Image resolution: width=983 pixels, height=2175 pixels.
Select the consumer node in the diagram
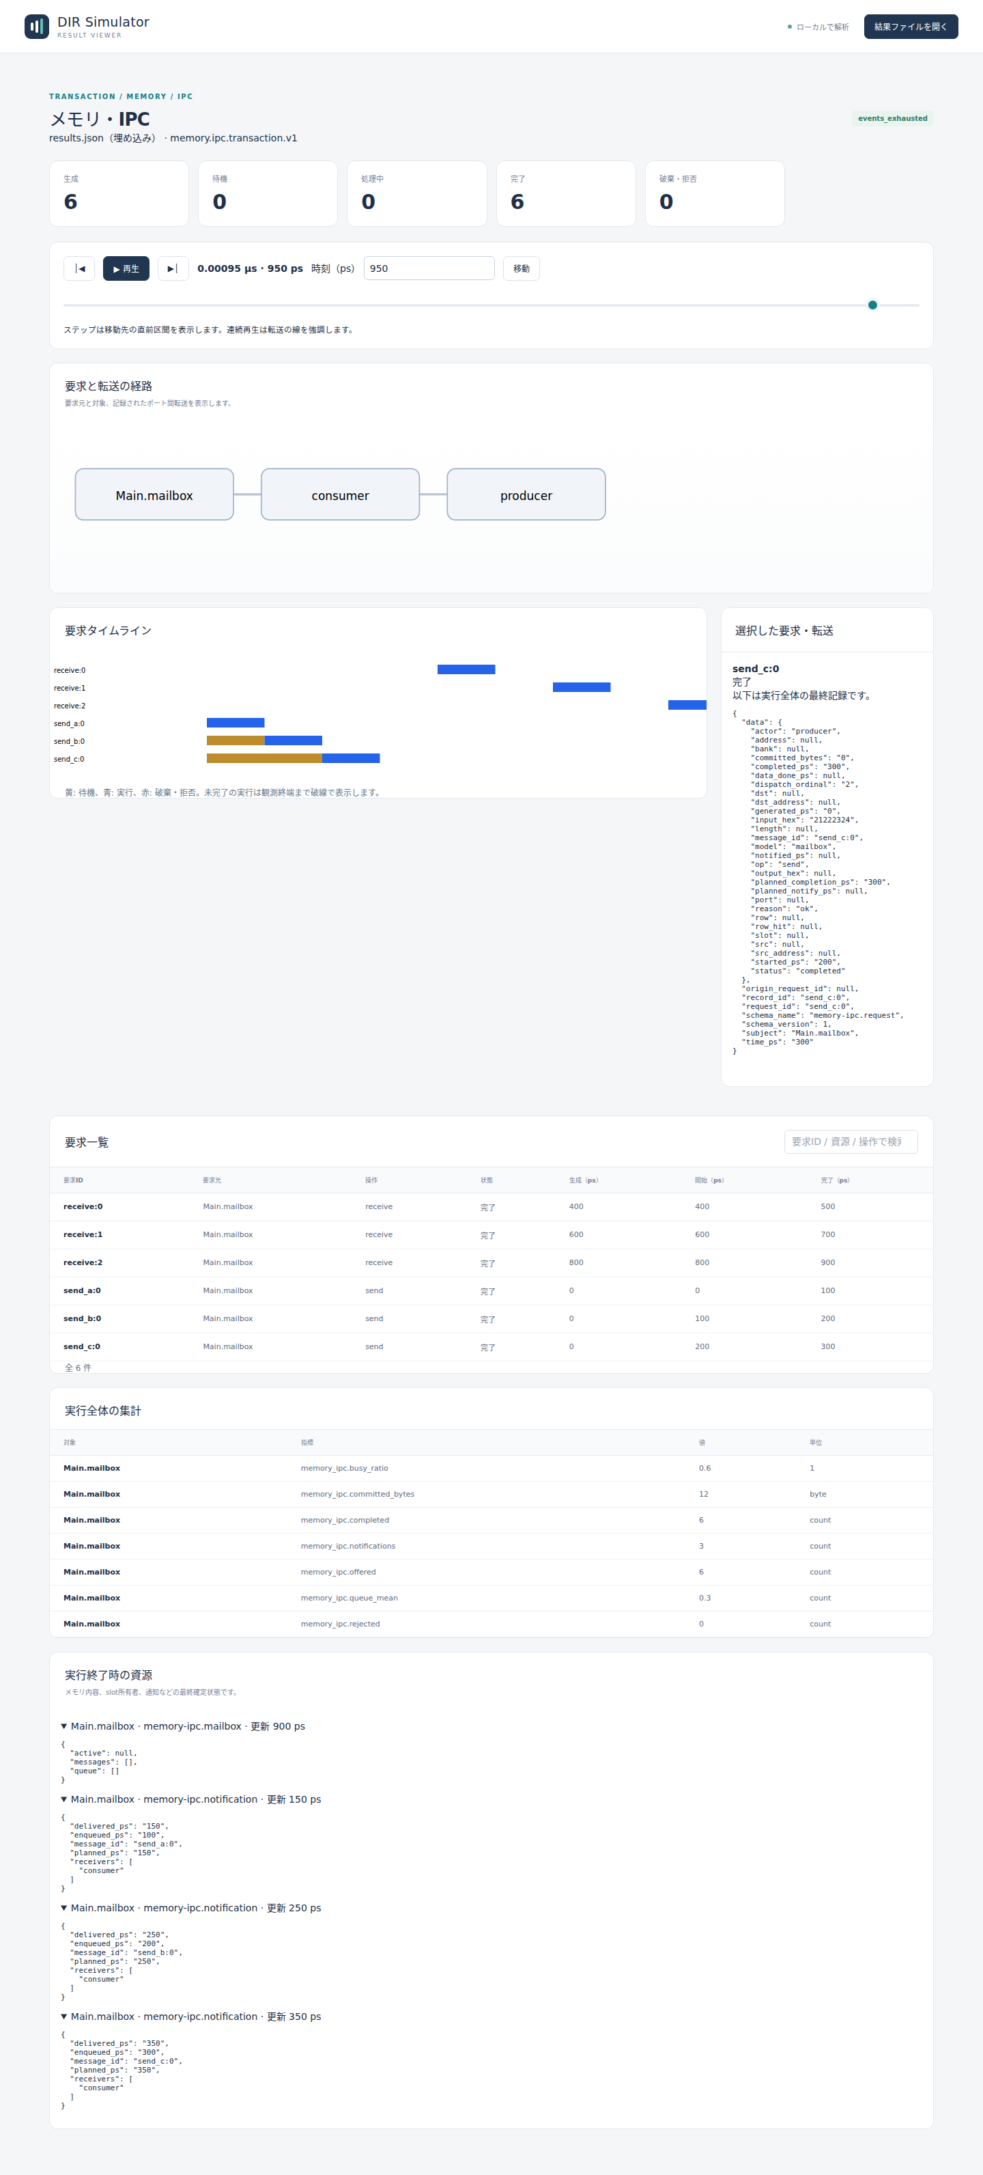tap(340, 495)
